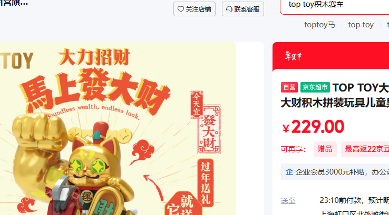Click the ¥229.00 price
Viewport: 389px width, 215px height.
point(313,127)
